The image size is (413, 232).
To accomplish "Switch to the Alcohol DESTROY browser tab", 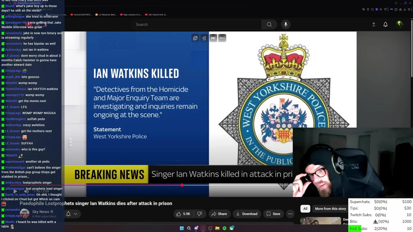I will point(81,15).
